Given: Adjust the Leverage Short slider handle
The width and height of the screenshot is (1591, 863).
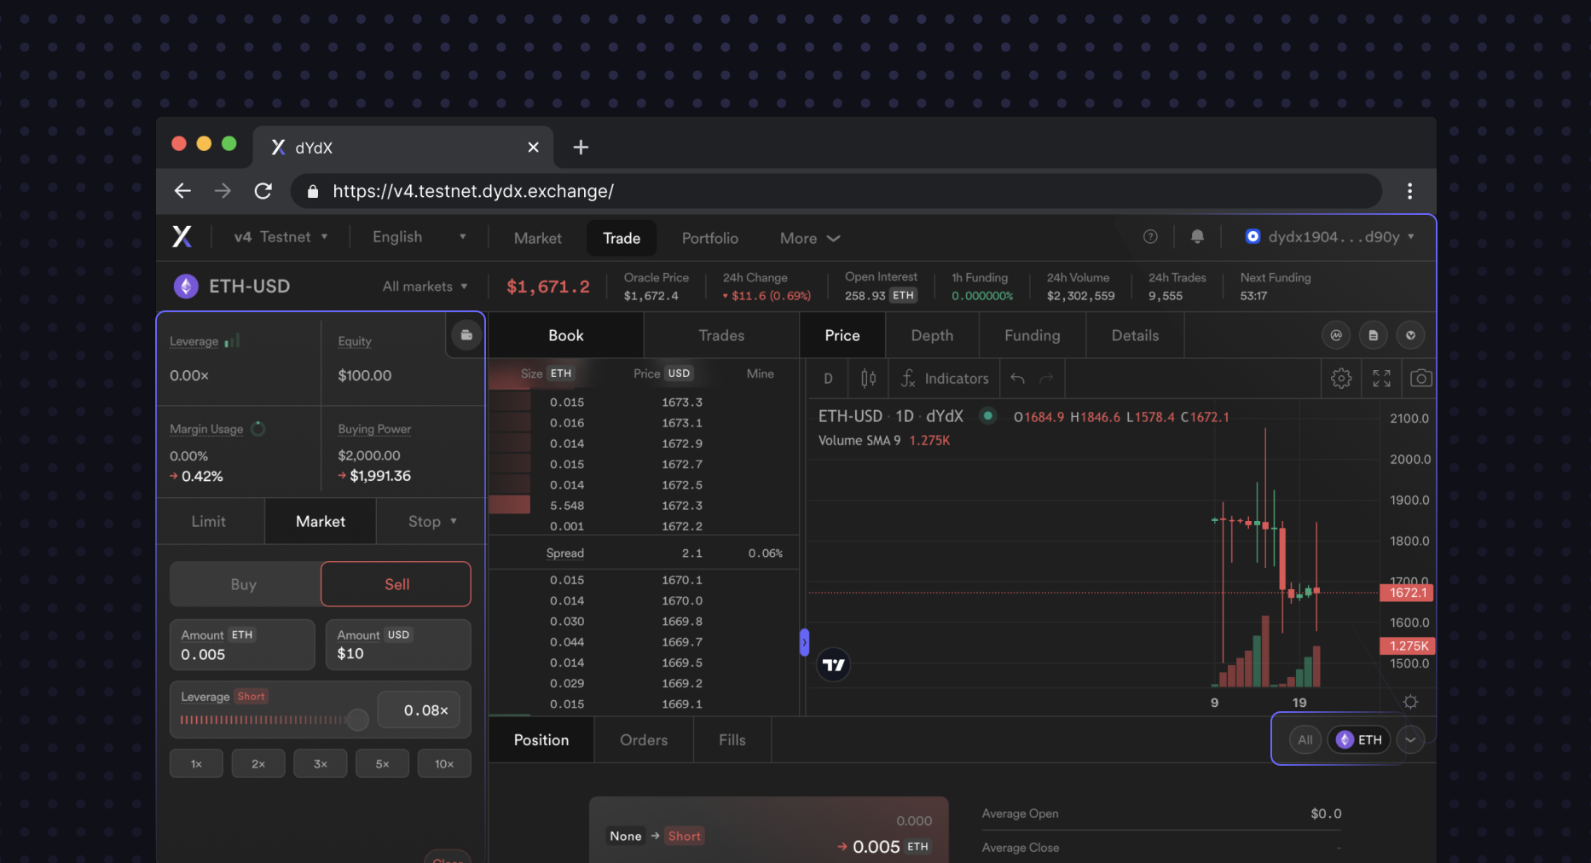Looking at the screenshot, I should (358, 720).
